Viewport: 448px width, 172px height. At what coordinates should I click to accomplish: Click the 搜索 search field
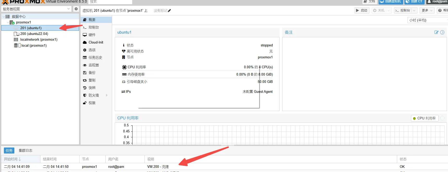point(110,2)
